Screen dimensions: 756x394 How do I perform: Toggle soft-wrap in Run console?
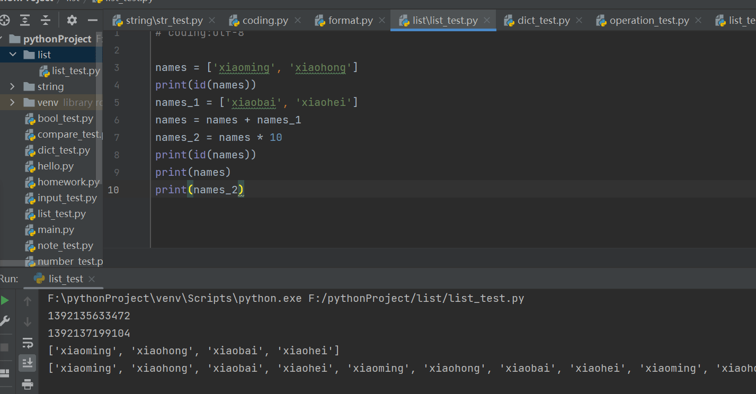point(28,343)
